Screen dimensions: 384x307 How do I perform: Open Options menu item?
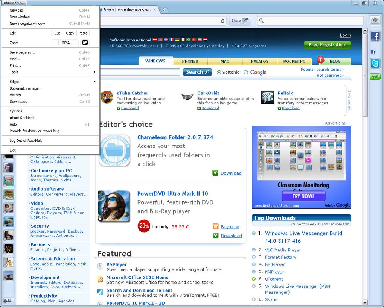(x=50, y=111)
